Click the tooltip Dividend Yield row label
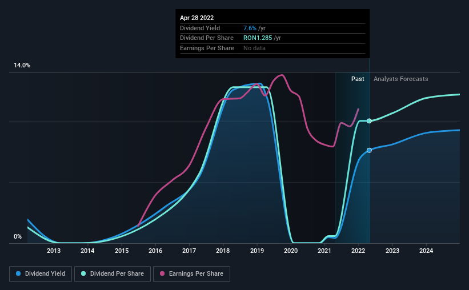 [200, 28]
